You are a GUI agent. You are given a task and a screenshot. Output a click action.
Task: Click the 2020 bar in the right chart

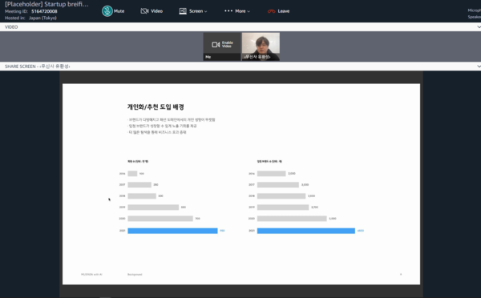292,219
